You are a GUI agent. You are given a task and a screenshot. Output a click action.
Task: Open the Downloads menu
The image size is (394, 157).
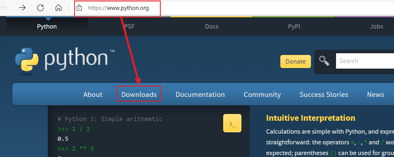(139, 94)
